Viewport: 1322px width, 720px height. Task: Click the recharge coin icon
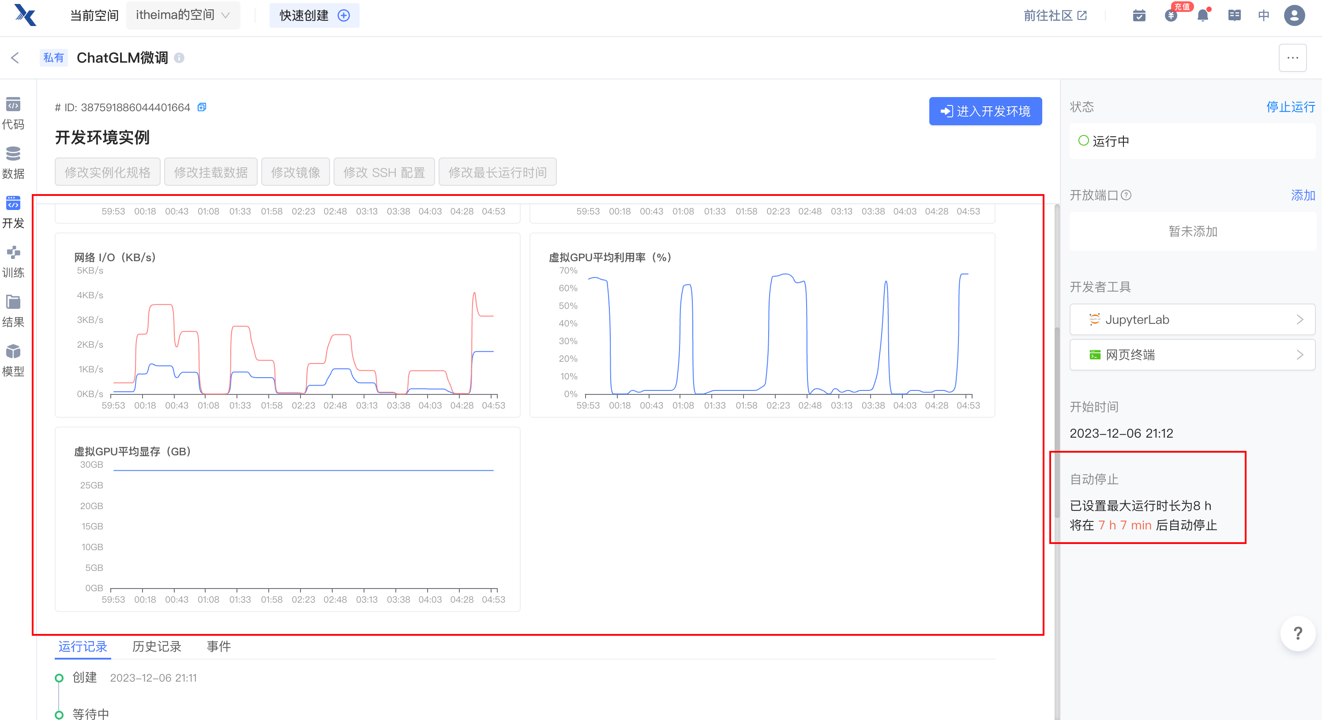coord(1171,15)
